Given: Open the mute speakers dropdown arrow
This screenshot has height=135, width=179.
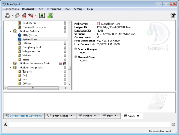Looking at the screenshot, I should click(36, 15).
